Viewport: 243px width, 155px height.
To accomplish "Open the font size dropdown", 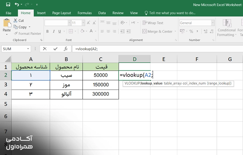I will pyautogui.click(x=83, y=23).
